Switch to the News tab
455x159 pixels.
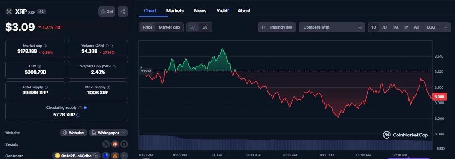200,11
